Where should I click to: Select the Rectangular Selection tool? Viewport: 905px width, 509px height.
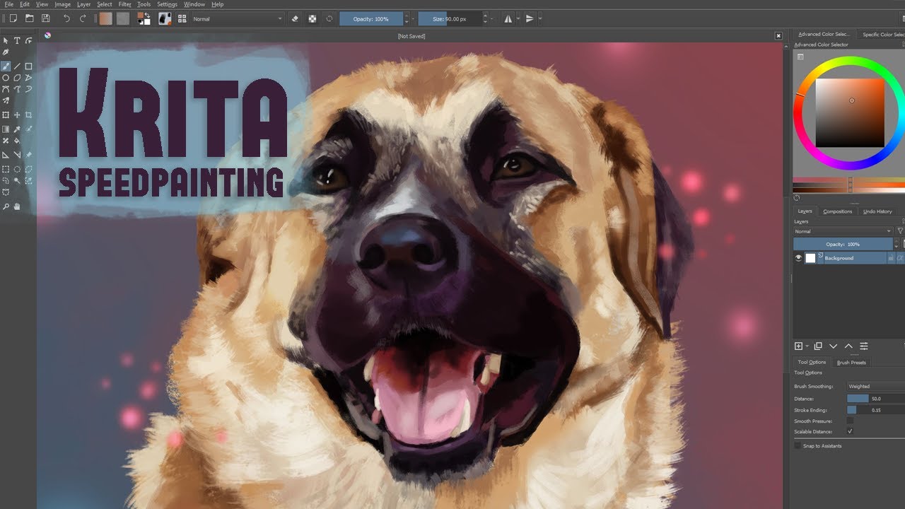click(x=6, y=169)
